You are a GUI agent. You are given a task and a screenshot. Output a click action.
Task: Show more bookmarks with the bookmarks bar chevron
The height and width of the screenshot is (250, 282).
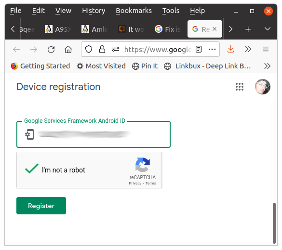pos(267,66)
